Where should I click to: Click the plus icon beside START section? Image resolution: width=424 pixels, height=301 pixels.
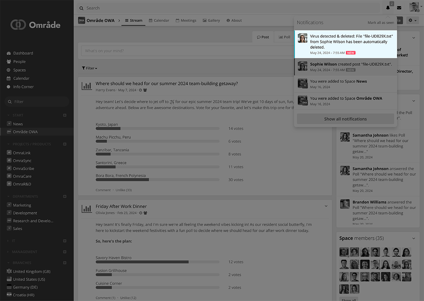[65, 115]
